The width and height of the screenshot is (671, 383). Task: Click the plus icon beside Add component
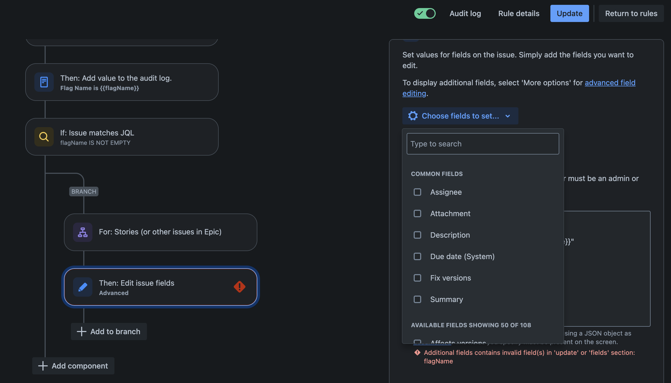point(43,366)
